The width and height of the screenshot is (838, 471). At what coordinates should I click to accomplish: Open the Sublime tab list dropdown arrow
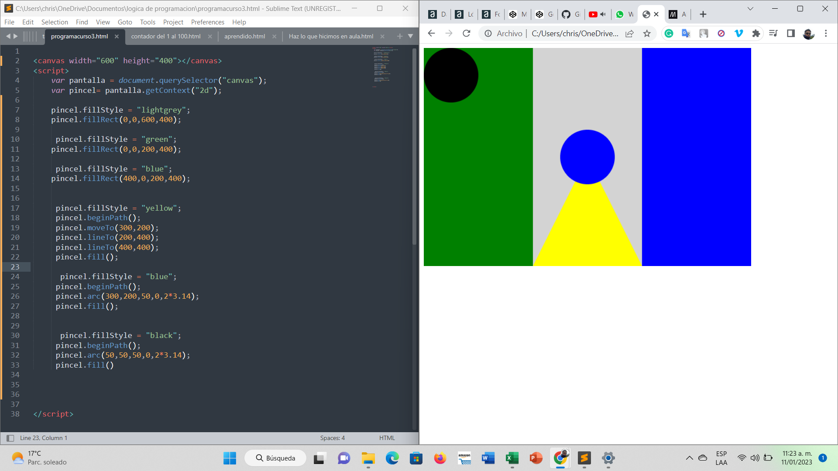[x=410, y=36]
